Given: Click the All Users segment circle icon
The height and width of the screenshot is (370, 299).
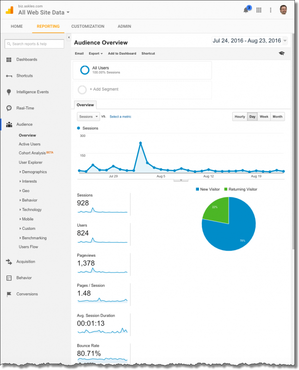Looking at the screenshot, I should click(85, 70).
